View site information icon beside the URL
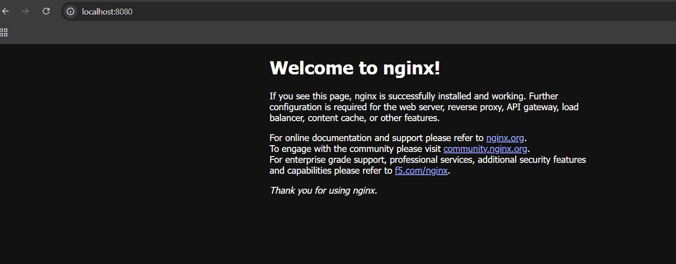This screenshot has width=676, height=264. [70, 11]
